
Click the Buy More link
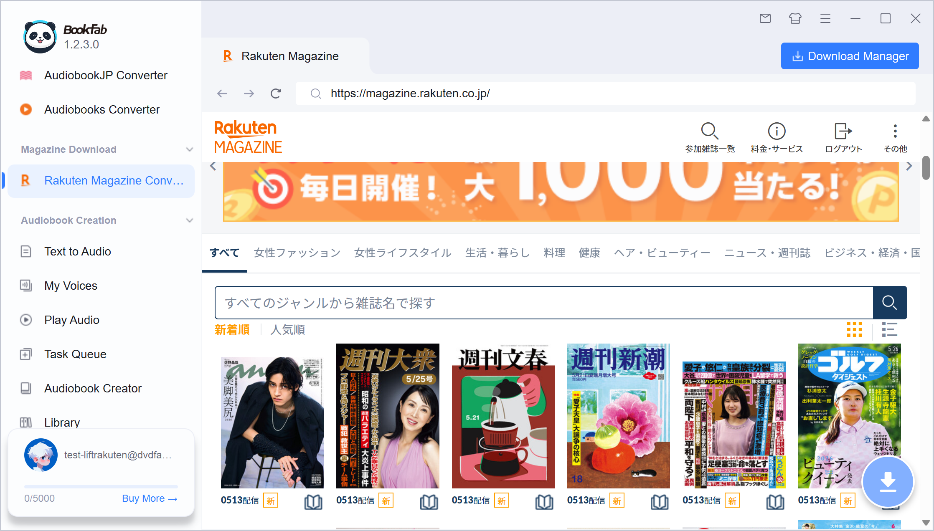[x=150, y=498]
